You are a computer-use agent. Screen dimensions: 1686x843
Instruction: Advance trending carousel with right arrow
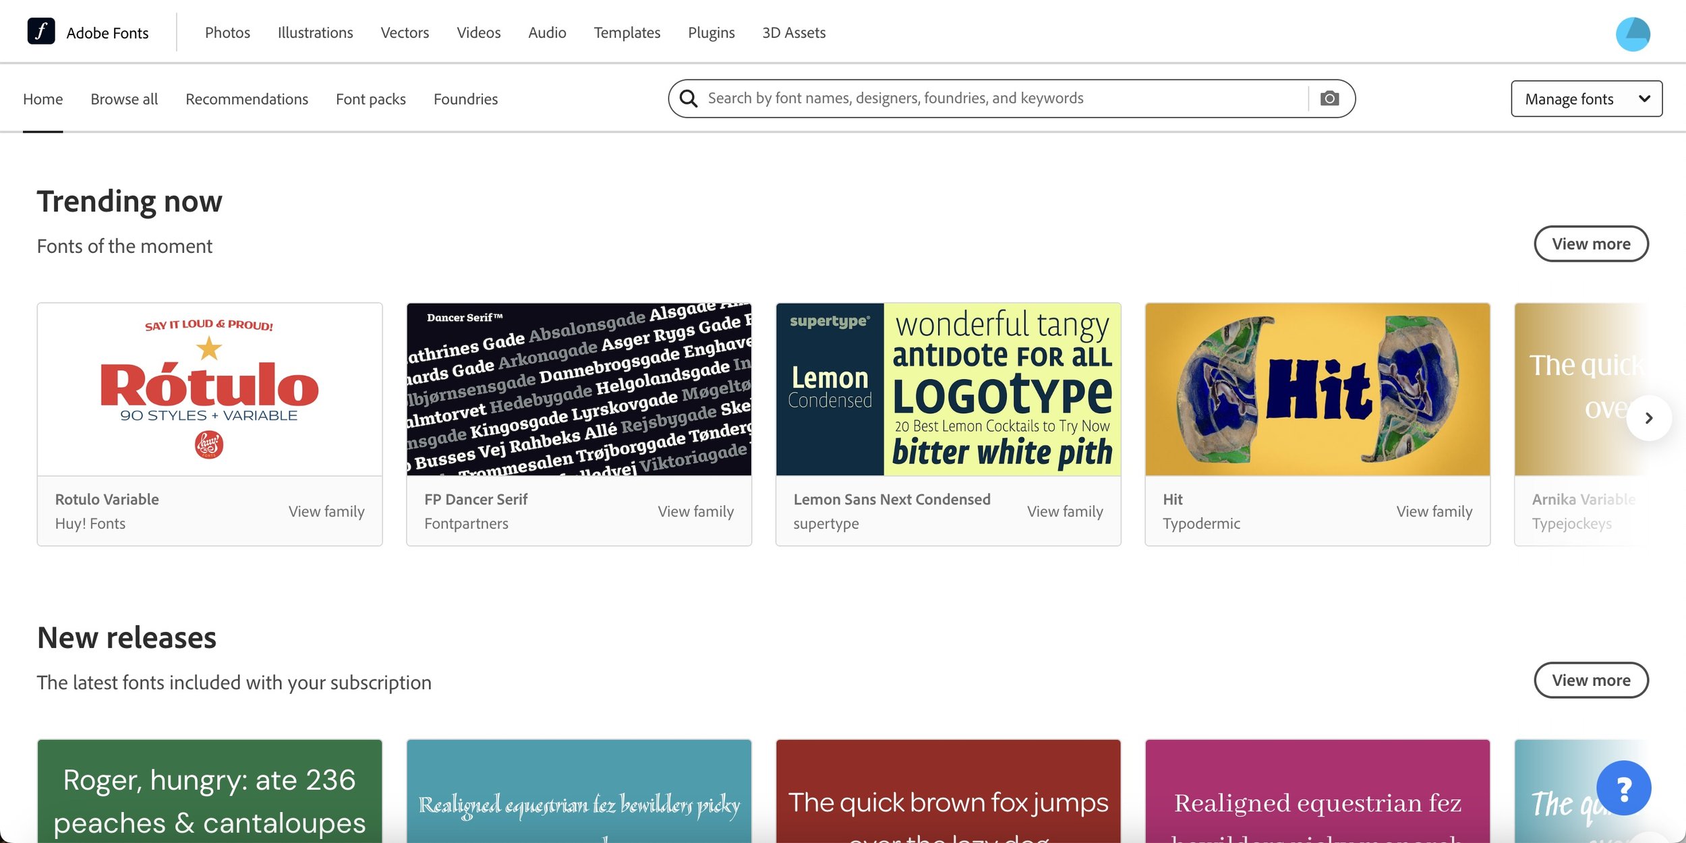click(x=1648, y=418)
